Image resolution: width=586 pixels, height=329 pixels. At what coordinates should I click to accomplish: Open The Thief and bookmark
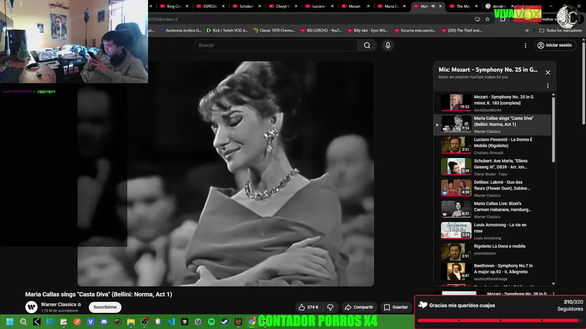tap(461, 31)
